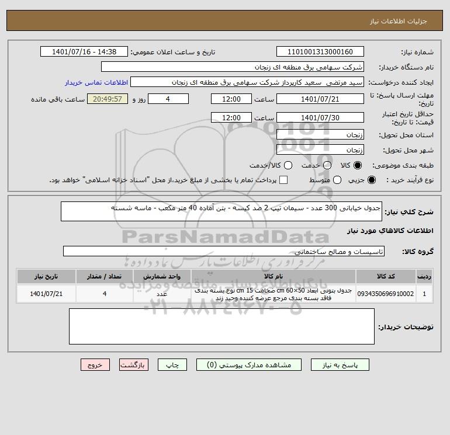Click the table need-date cell 1401/07/21
The height and width of the screenshot is (435, 450).
click(46, 294)
